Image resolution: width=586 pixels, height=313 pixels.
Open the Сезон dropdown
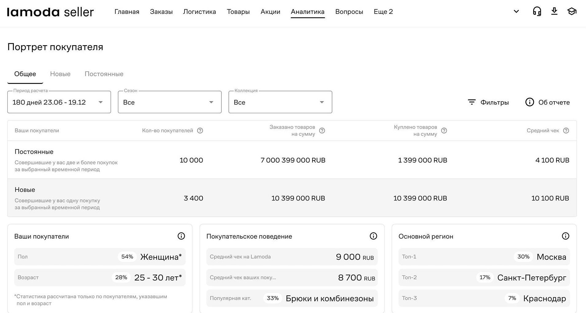[x=170, y=102]
